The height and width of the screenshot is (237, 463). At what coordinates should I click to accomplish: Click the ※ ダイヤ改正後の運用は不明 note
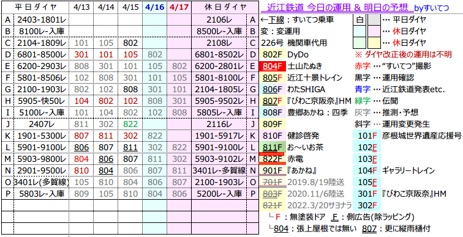click(x=403, y=55)
